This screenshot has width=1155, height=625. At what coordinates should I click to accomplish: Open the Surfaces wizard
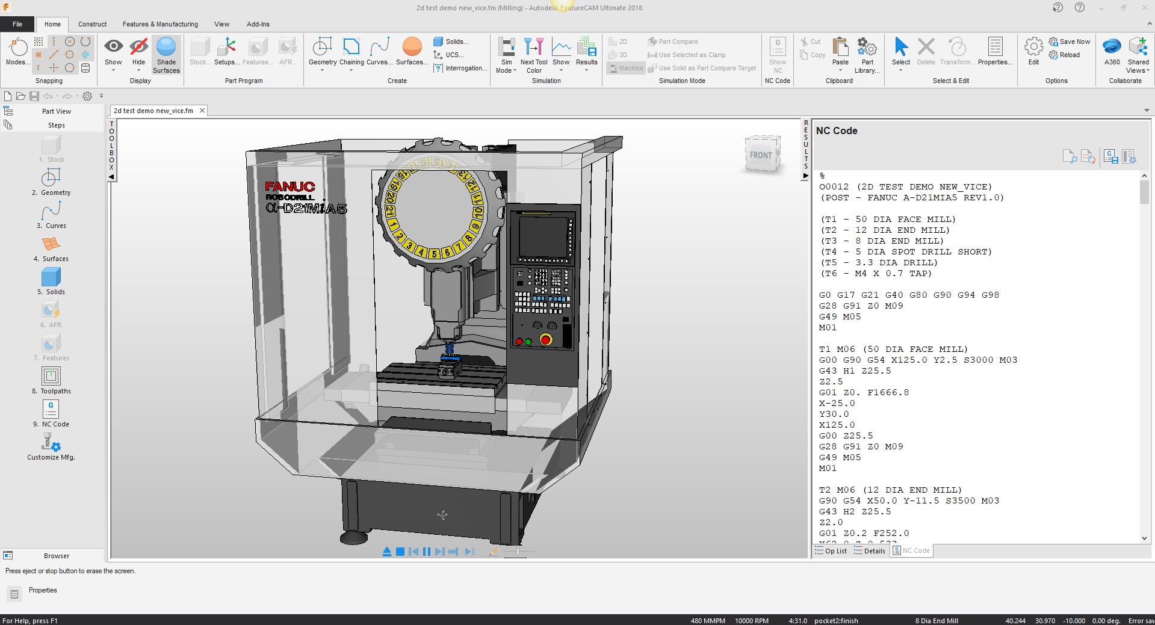coord(412,52)
